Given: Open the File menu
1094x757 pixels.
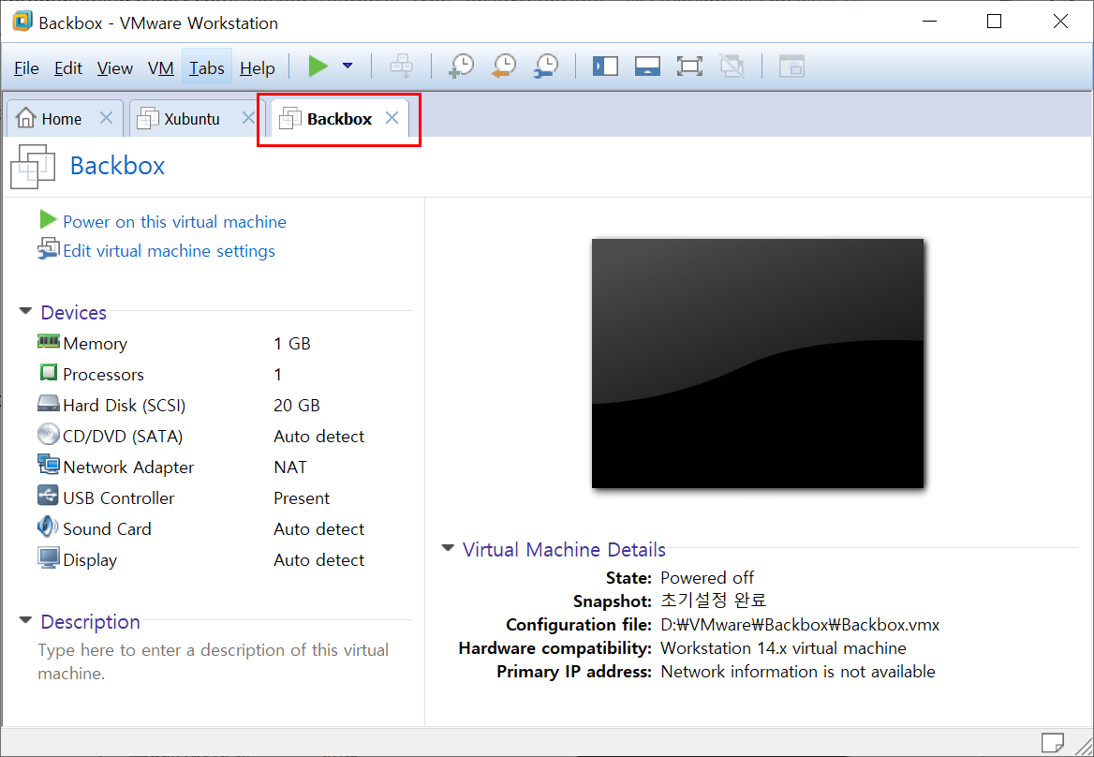Looking at the screenshot, I should point(26,67).
